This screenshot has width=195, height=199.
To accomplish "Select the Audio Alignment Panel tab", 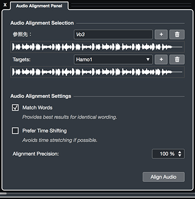I will point(39,6).
